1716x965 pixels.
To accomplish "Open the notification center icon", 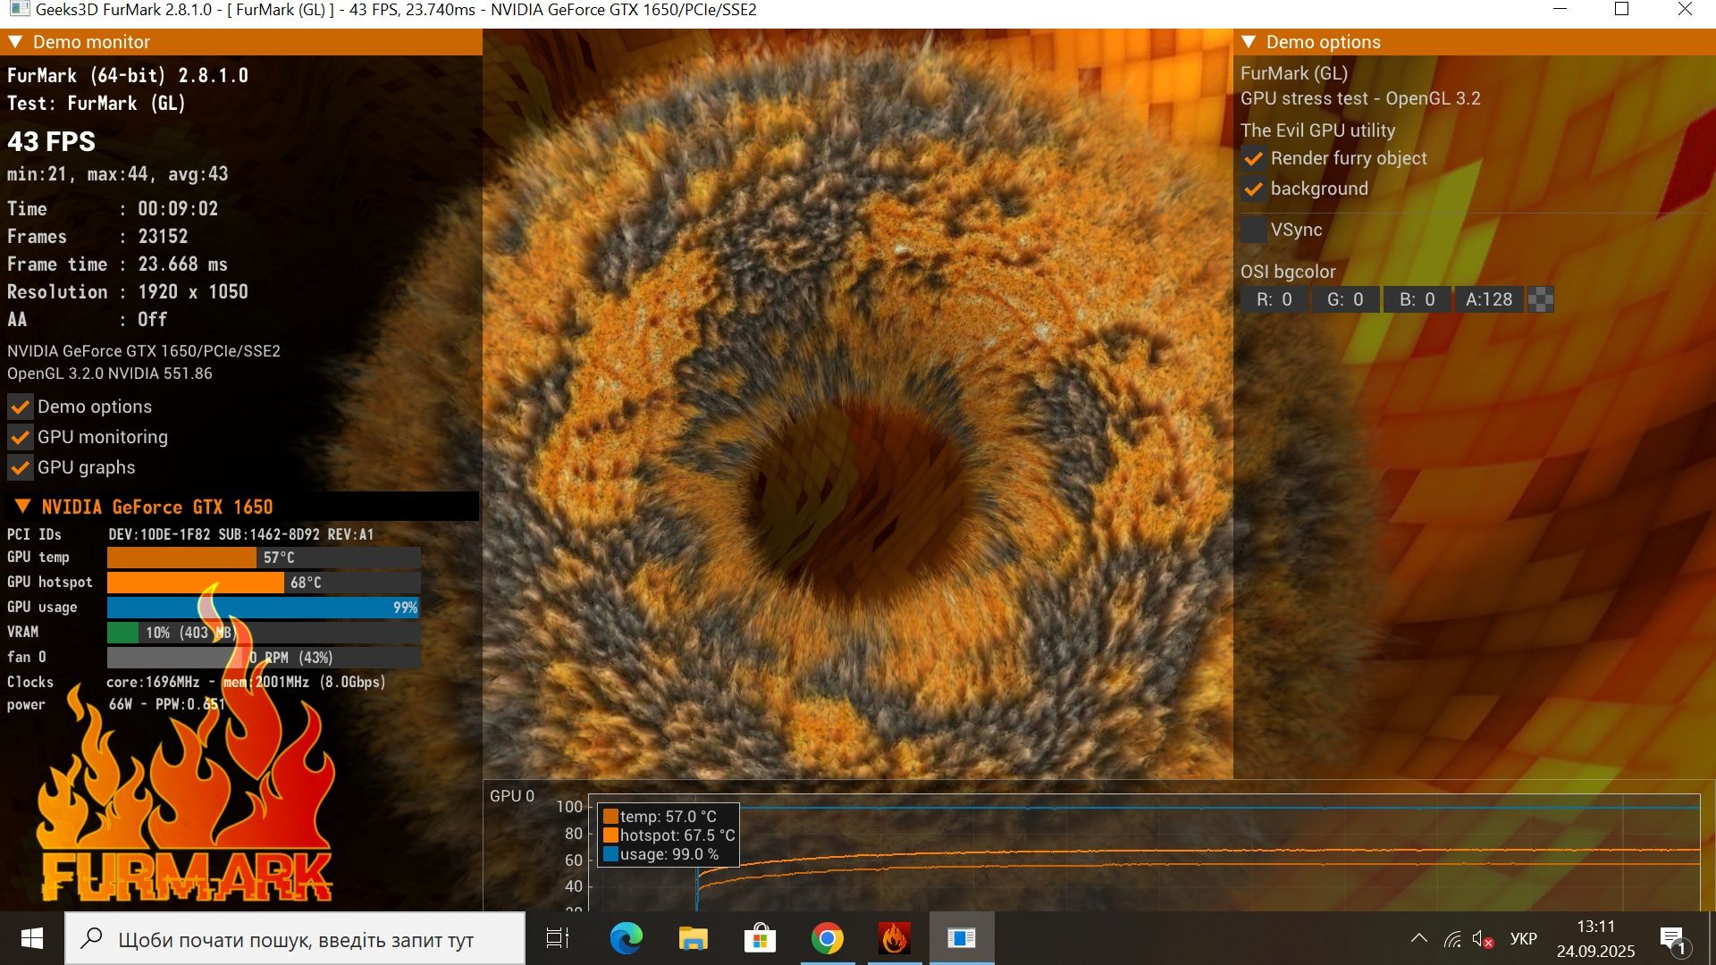I will tap(1673, 939).
